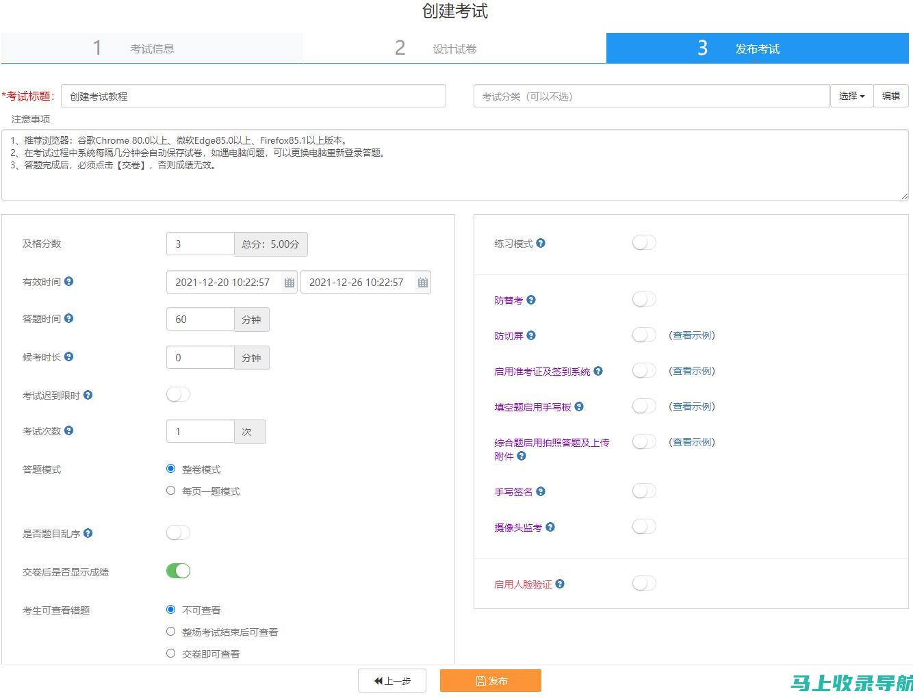Click help icon next to 有效时间
This screenshot has height=698, width=913.
point(69,281)
